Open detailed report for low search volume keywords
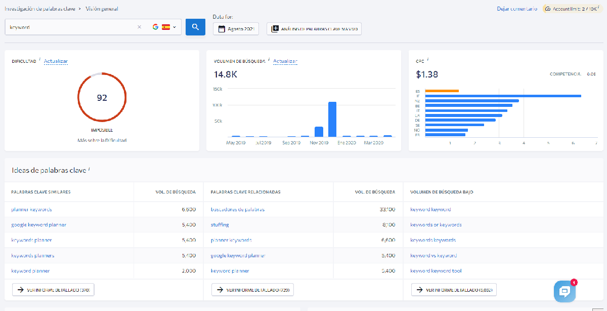The height and width of the screenshot is (311, 607). pos(454,290)
